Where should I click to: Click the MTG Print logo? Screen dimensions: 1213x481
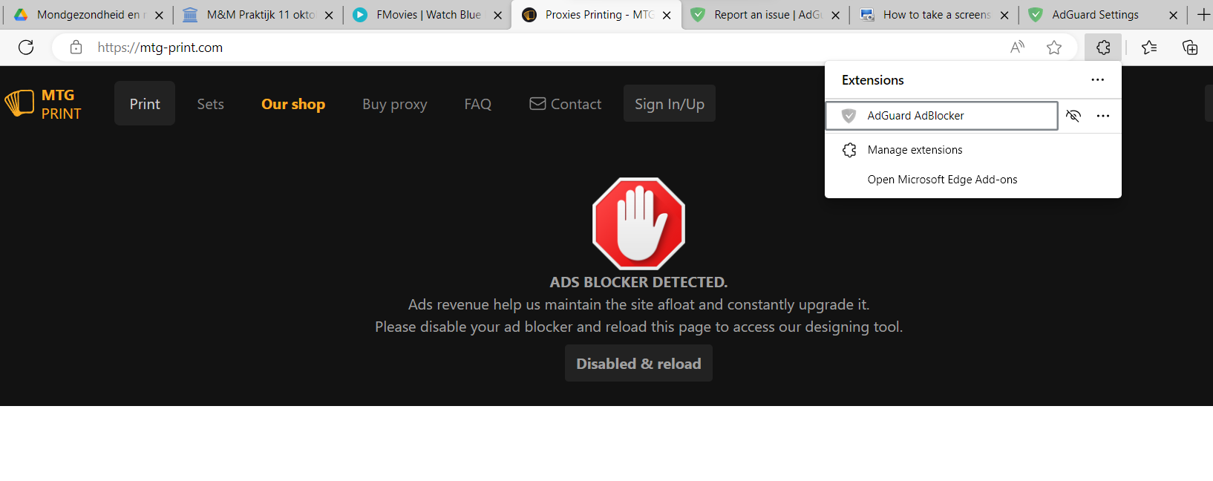(43, 104)
